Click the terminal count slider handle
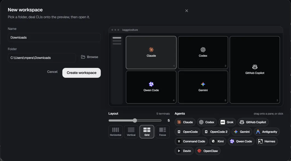Screen dimensions: 291x161 [135, 120]
